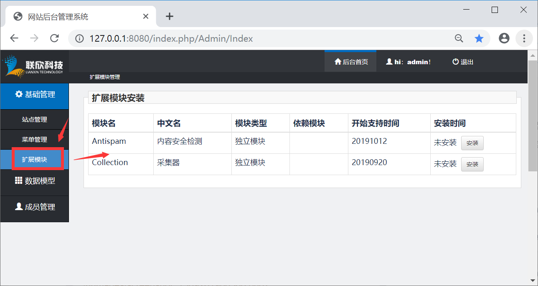The width and height of the screenshot is (538, 286).
Task: Install the Antispam module
Action: [472, 143]
